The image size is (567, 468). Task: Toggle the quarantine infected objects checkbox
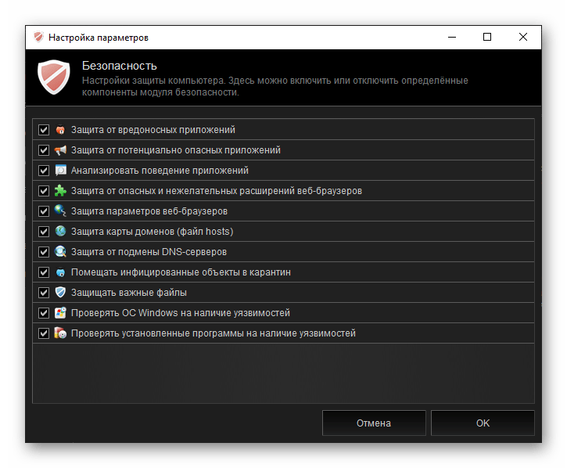click(x=44, y=272)
